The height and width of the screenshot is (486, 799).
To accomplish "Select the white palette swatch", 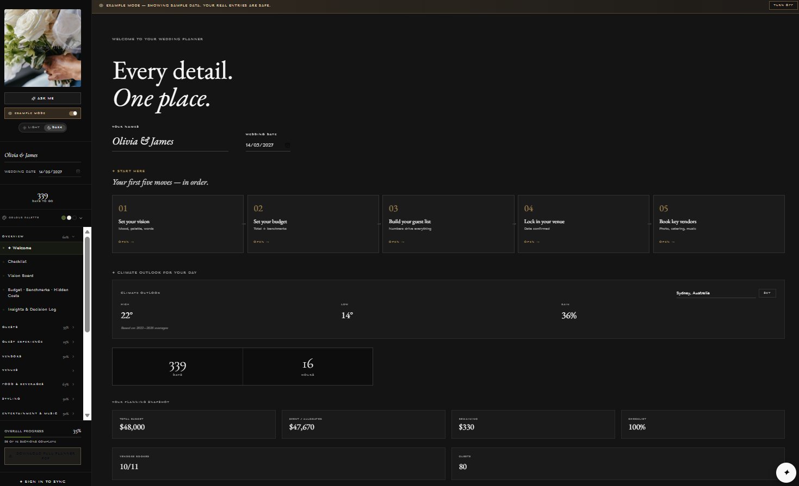I will coord(69,218).
